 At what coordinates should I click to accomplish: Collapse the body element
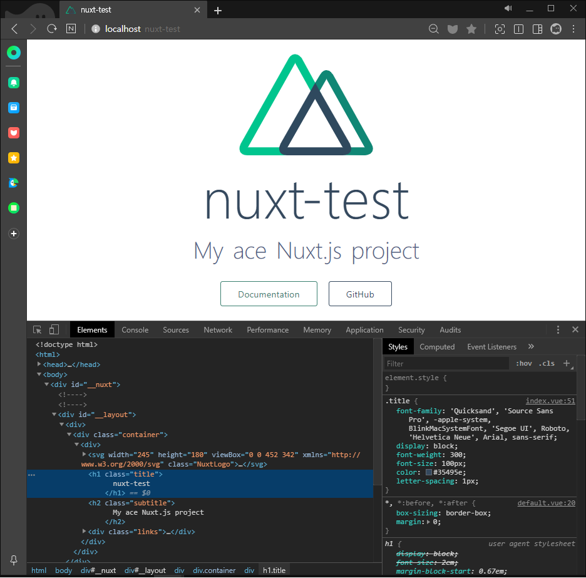tap(39, 374)
